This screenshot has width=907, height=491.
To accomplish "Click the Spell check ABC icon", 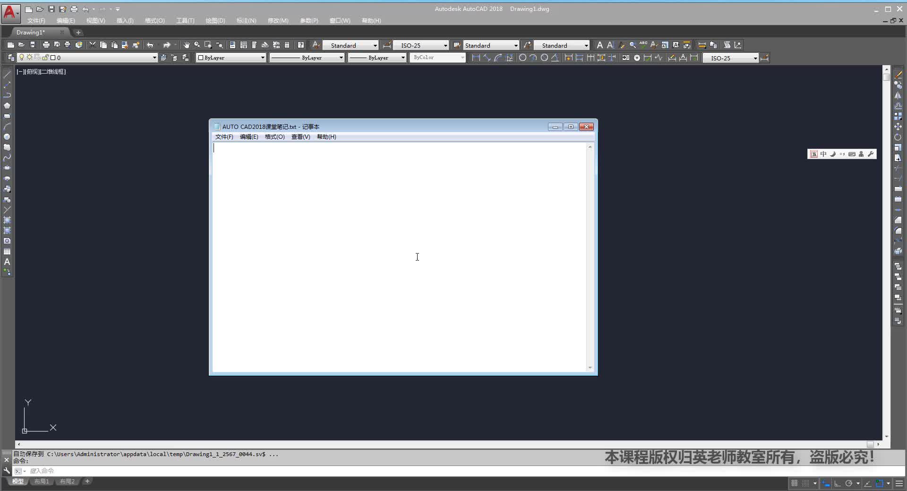I will click(x=643, y=45).
